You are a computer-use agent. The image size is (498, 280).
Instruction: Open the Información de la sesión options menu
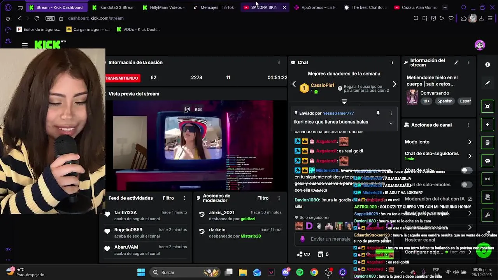pos(279,63)
